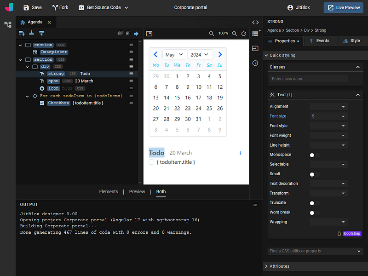Click the Live Preview button
This screenshot has width=368, height=276.
coord(343,7)
